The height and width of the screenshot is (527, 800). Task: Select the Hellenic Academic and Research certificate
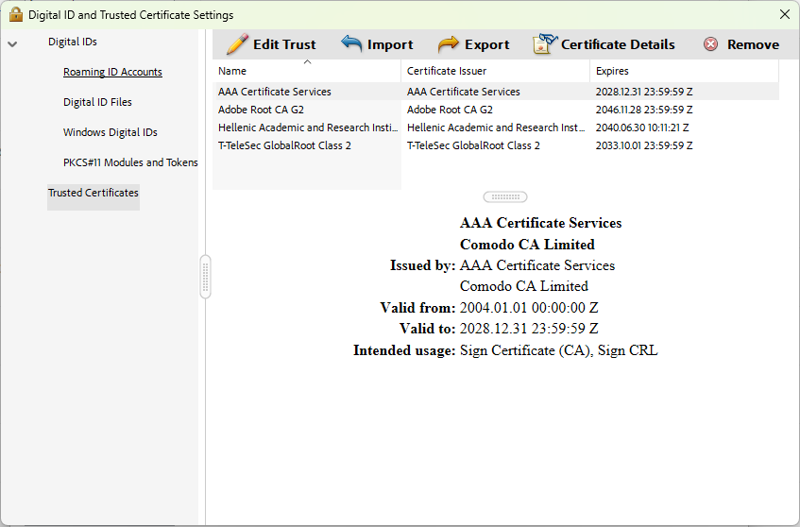[x=307, y=127]
